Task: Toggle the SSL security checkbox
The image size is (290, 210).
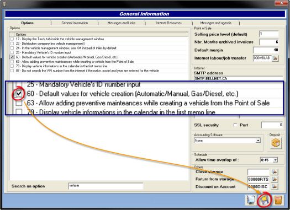Action: pos(235,125)
